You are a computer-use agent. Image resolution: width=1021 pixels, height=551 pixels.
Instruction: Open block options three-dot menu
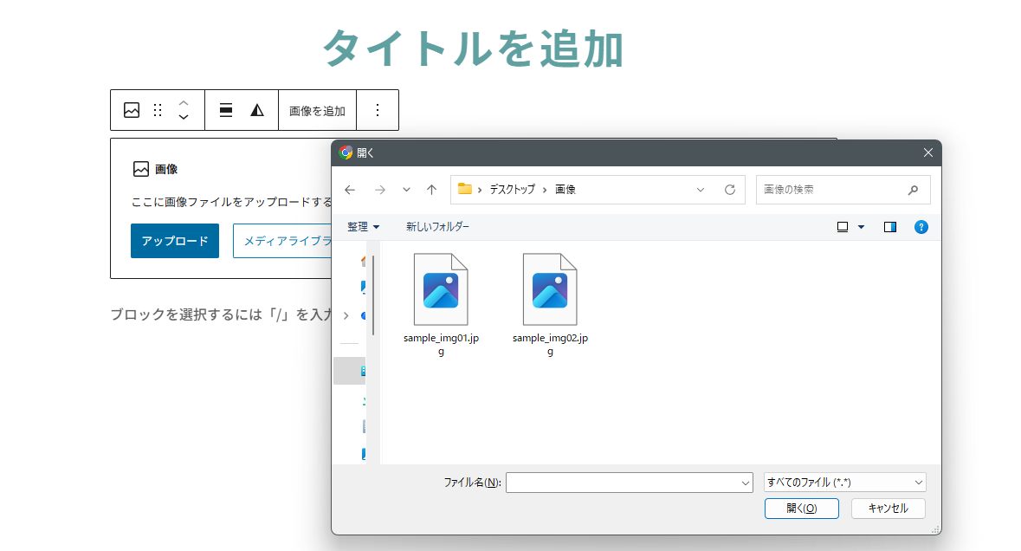coord(378,110)
